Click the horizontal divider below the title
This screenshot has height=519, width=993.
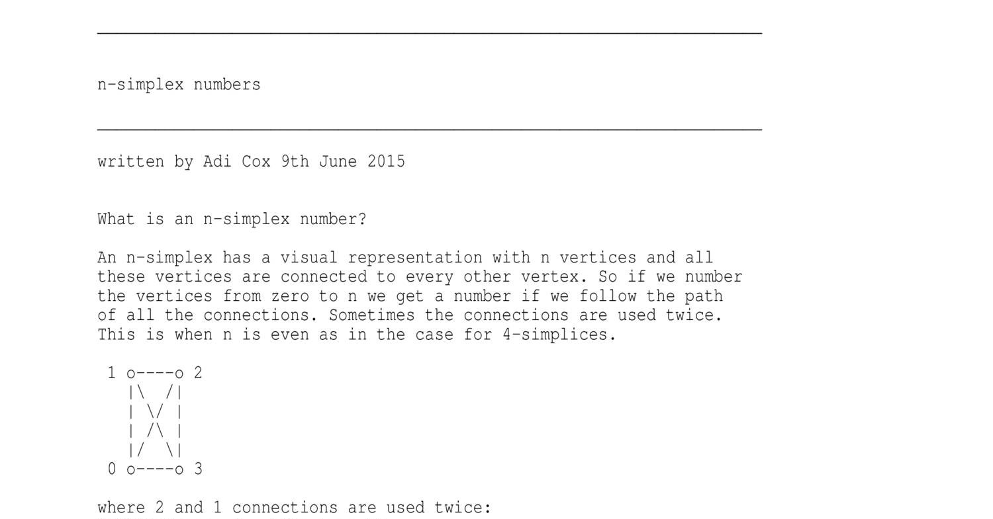point(430,128)
